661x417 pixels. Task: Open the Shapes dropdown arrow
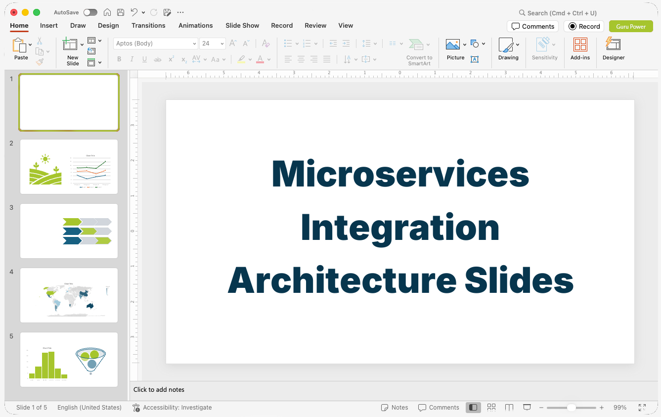(x=484, y=44)
